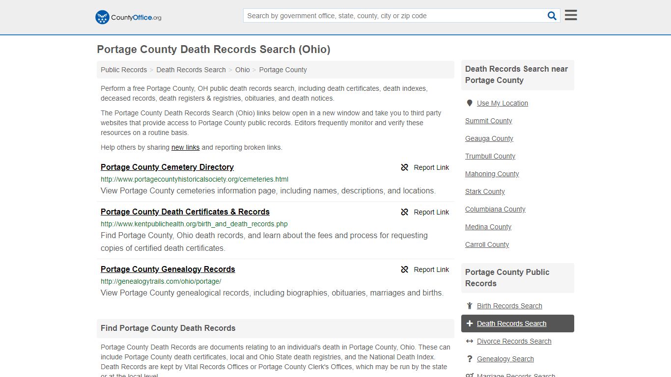Viewport: 671px width, 377px height.
Task: Click the broken-link icon for Genealogy Records
Action: 405,269
